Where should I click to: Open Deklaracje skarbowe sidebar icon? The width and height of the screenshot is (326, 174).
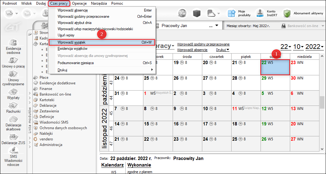coord(13,123)
